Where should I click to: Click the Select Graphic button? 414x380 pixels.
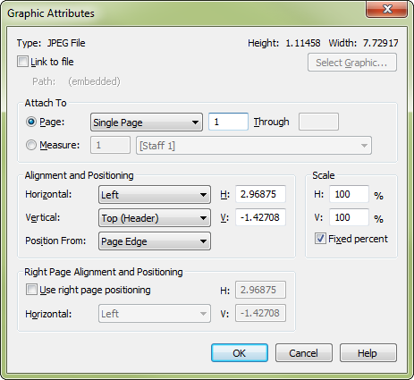[352, 63]
